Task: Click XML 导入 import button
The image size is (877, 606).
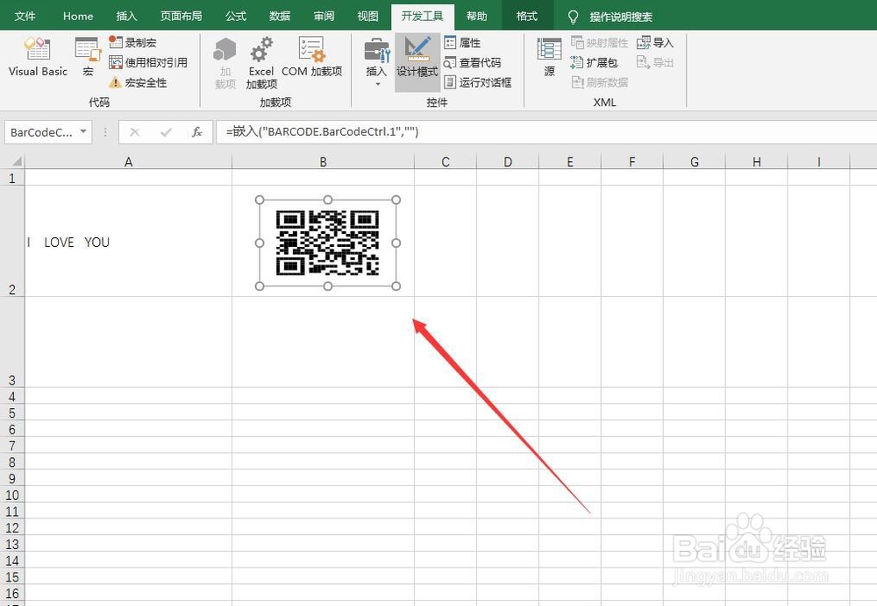Action: (x=655, y=42)
